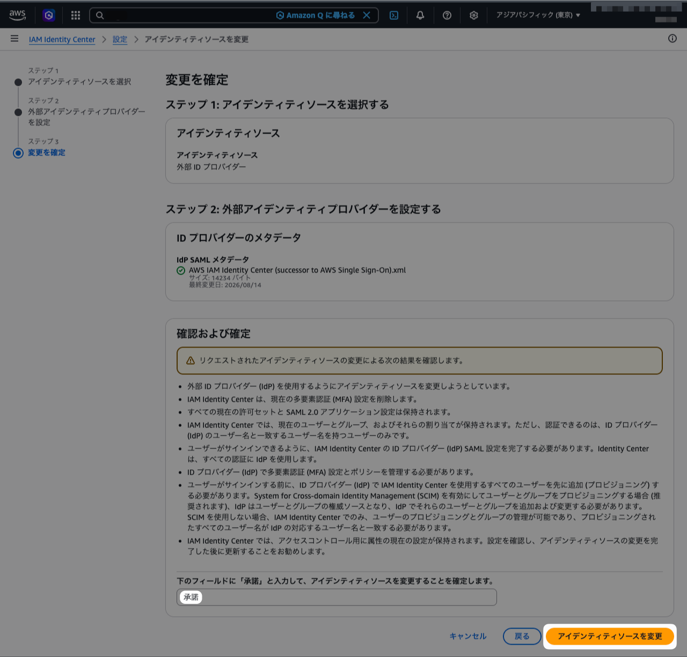Open the services grid menu
This screenshot has width=687, height=657.
[76, 15]
